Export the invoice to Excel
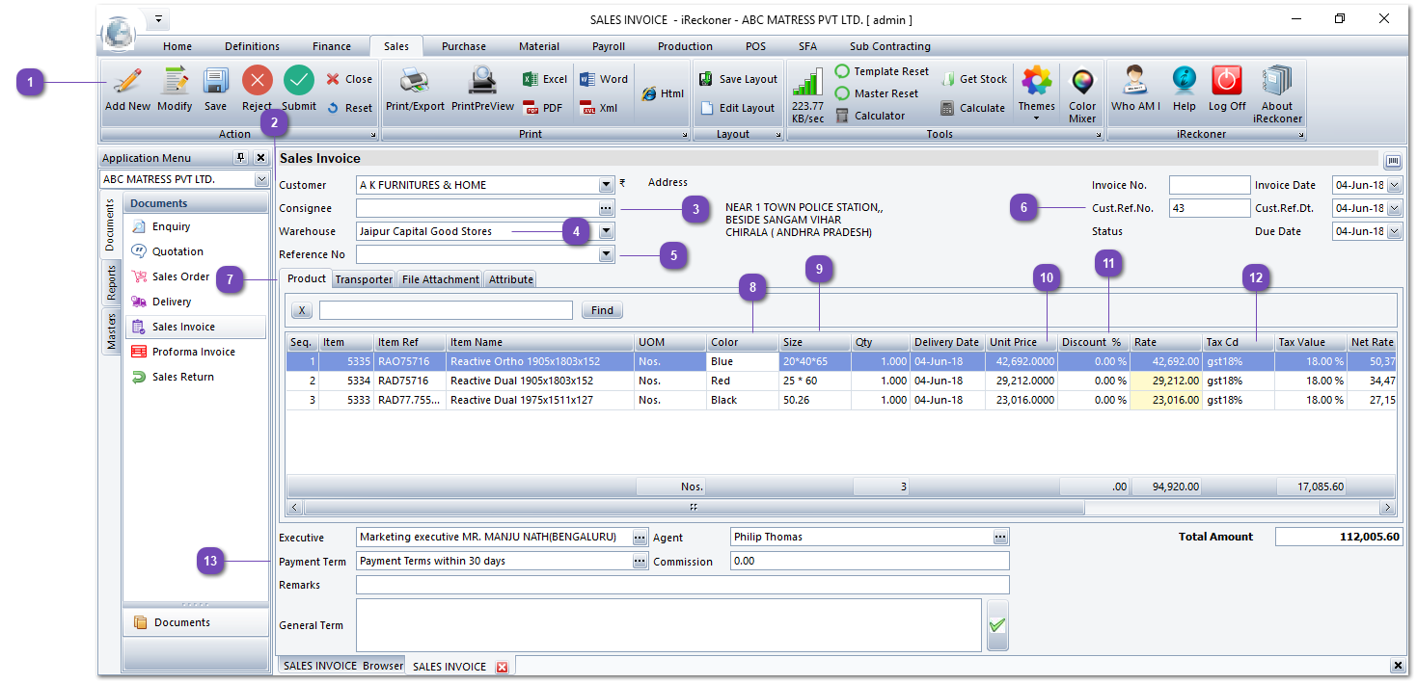The width and height of the screenshot is (1417, 684). [545, 79]
